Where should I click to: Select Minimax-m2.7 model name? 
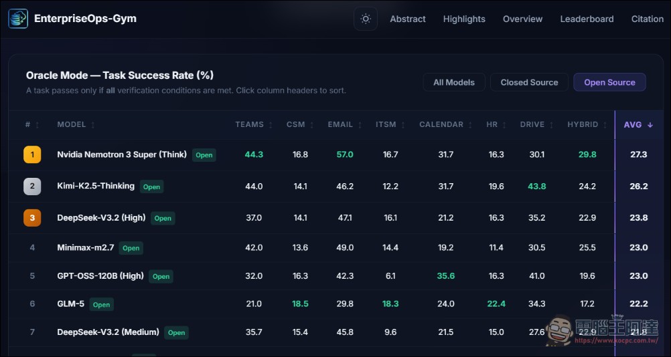(86, 247)
